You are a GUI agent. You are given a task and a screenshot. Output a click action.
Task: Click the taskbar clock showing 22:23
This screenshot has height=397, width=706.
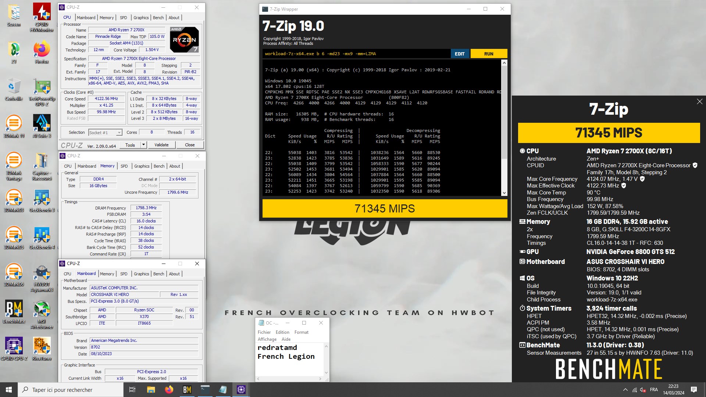click(x=673, y=390)
